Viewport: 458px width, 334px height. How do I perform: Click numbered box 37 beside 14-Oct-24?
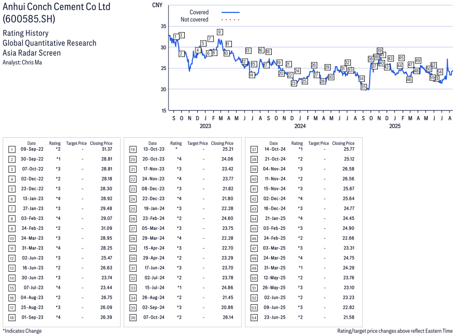254,149
